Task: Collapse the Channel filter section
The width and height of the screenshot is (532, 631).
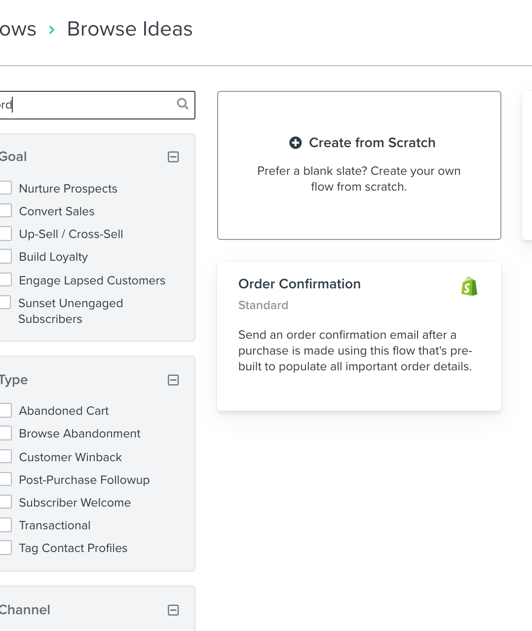Action: click(x=173, y=610)
